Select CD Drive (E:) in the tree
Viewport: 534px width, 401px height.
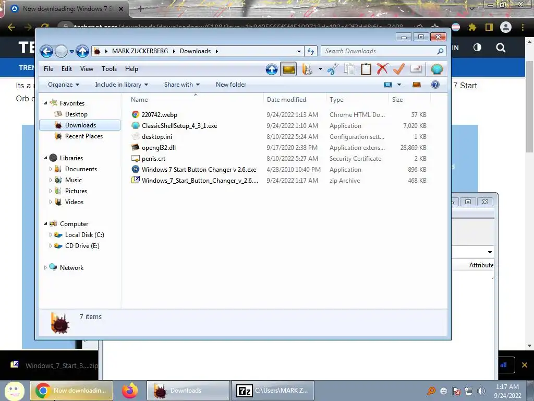point(82,246)
